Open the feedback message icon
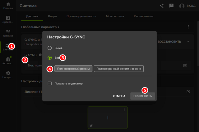Image resolution: width=199 pixels, height=132 pixels. [x=171, y=6]
